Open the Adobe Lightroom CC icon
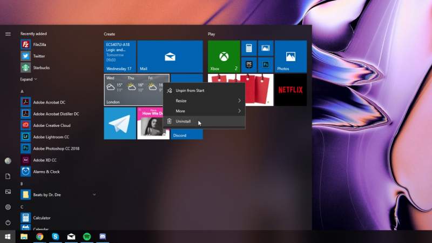 [x=25, y=137]
